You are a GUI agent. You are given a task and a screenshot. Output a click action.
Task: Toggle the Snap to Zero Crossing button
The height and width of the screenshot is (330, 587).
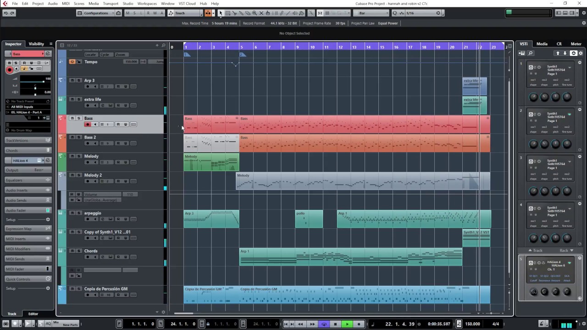click(311, 13)
